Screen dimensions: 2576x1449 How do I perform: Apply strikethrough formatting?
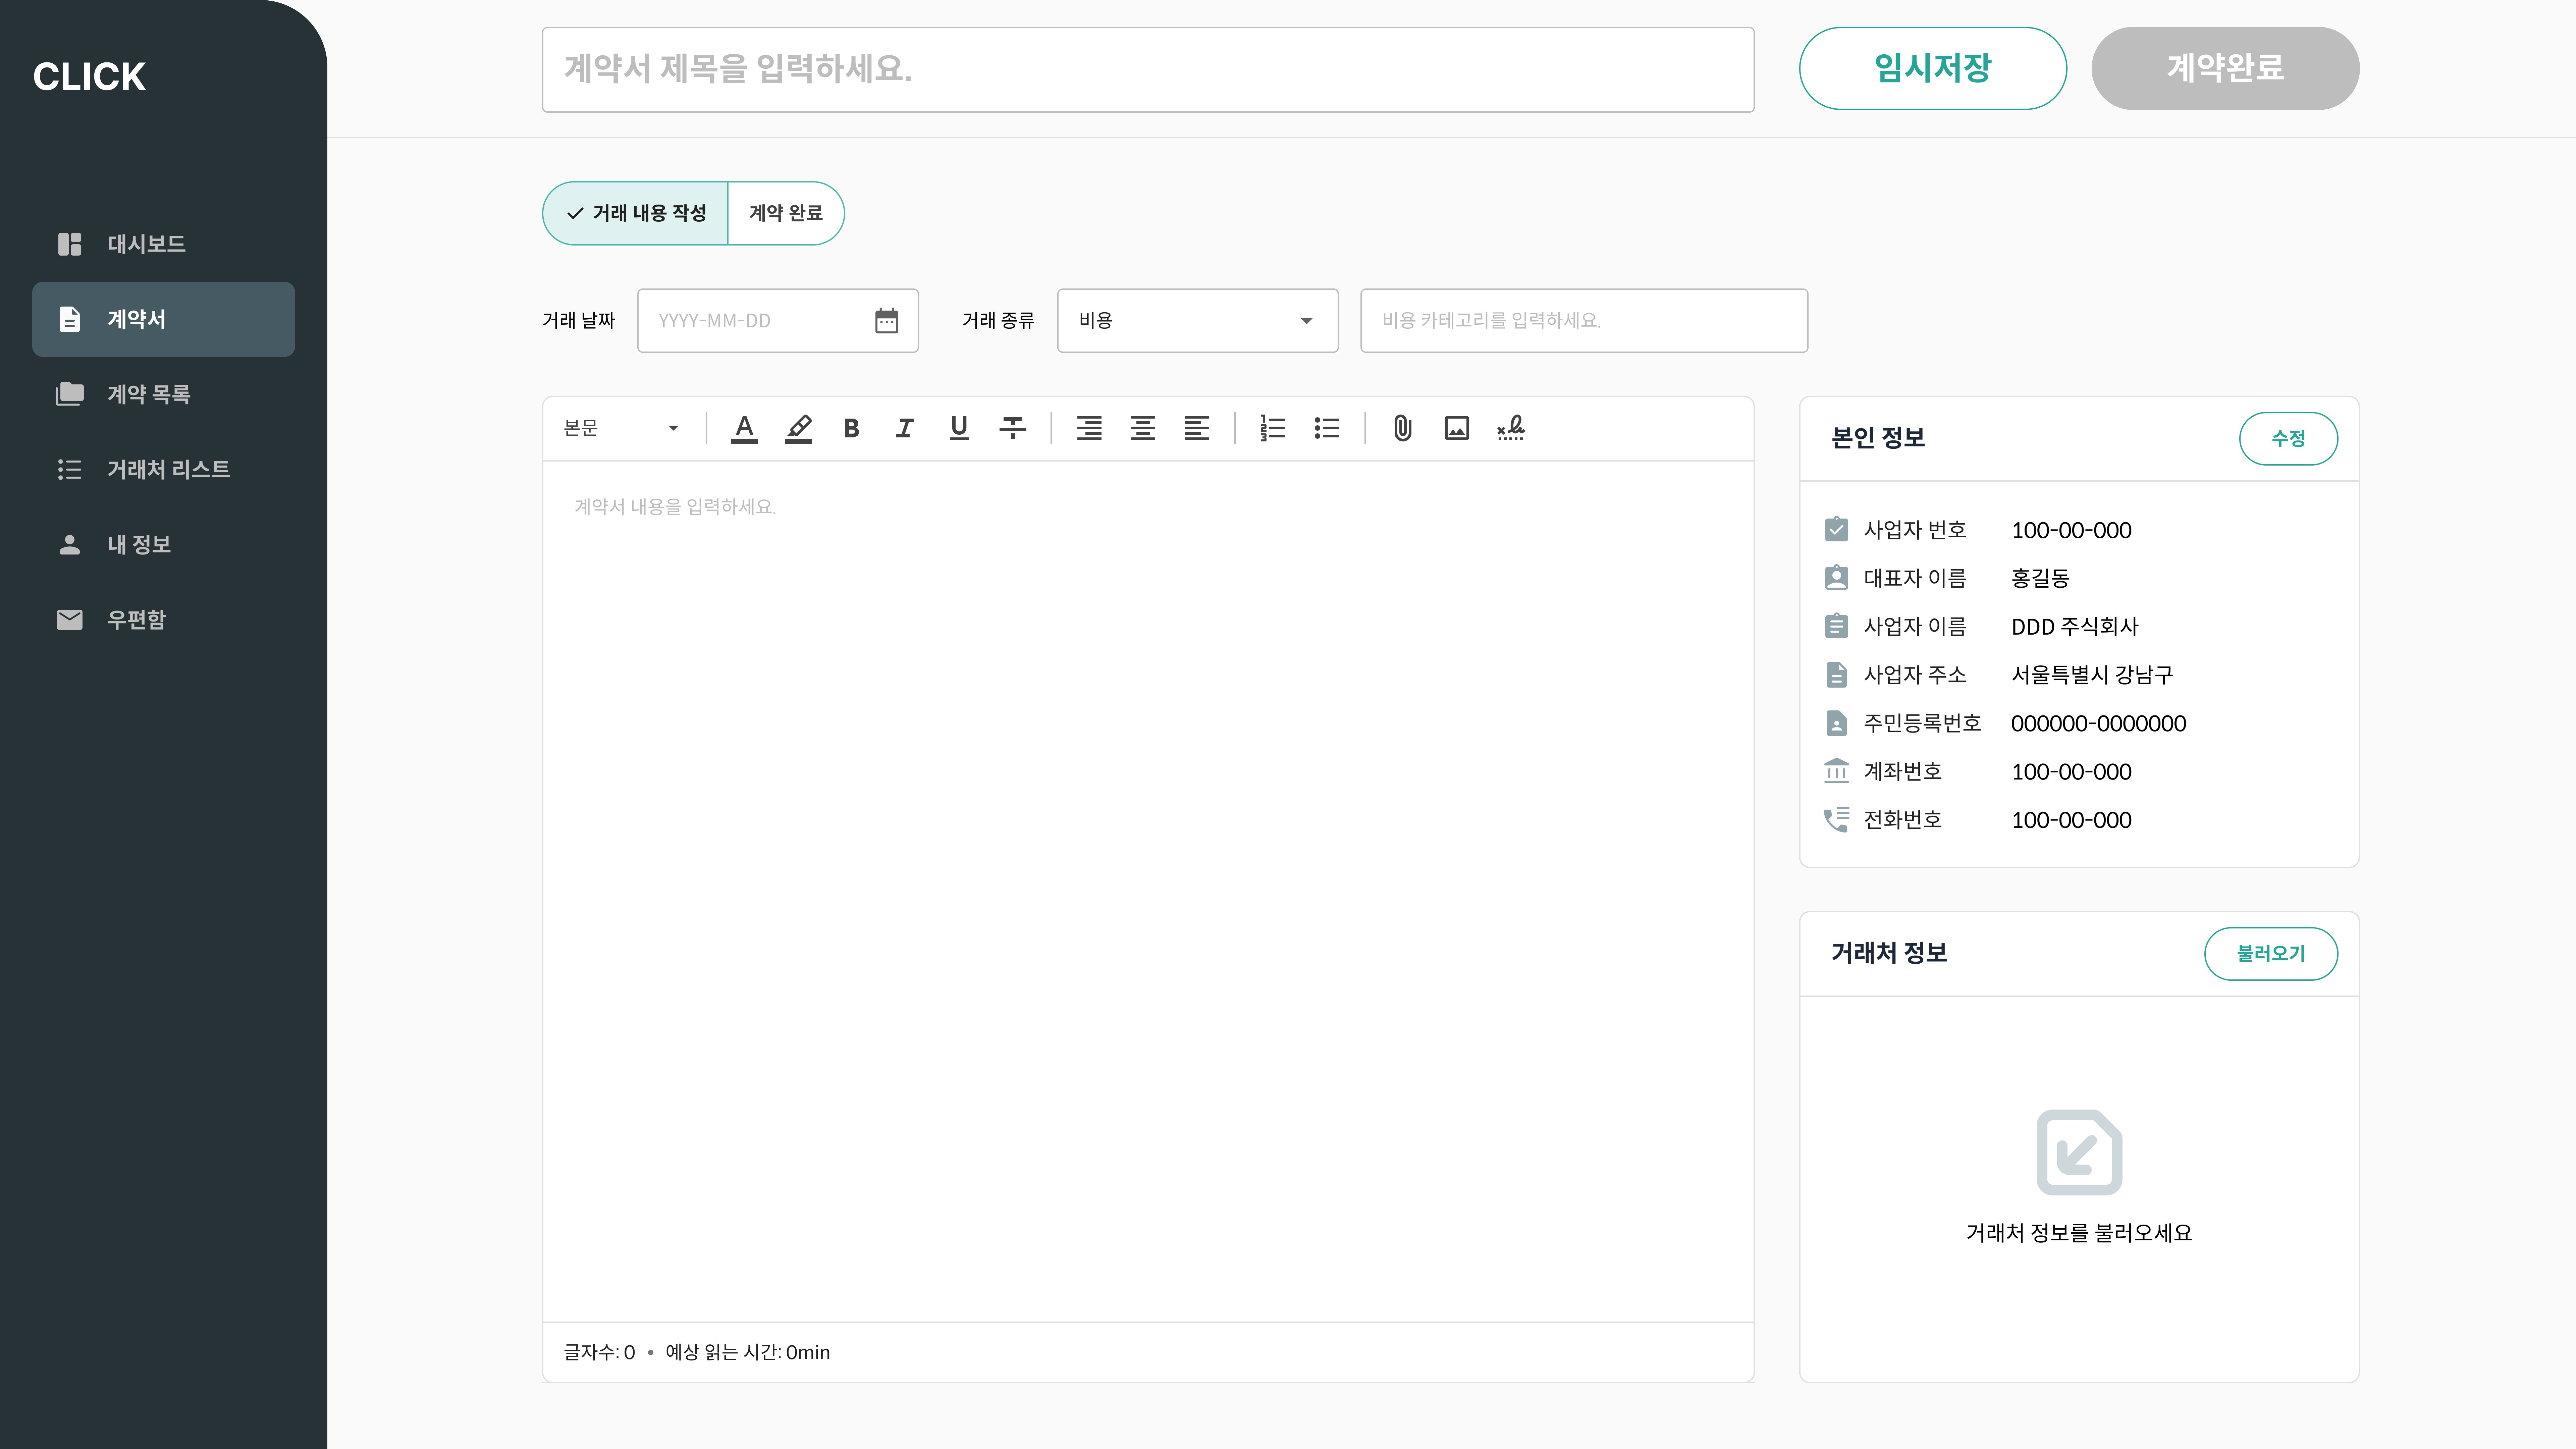(1012, 428)
